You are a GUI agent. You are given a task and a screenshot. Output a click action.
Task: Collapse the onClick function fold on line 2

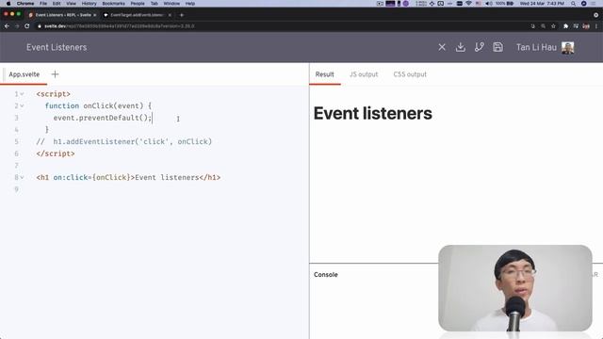22,106
